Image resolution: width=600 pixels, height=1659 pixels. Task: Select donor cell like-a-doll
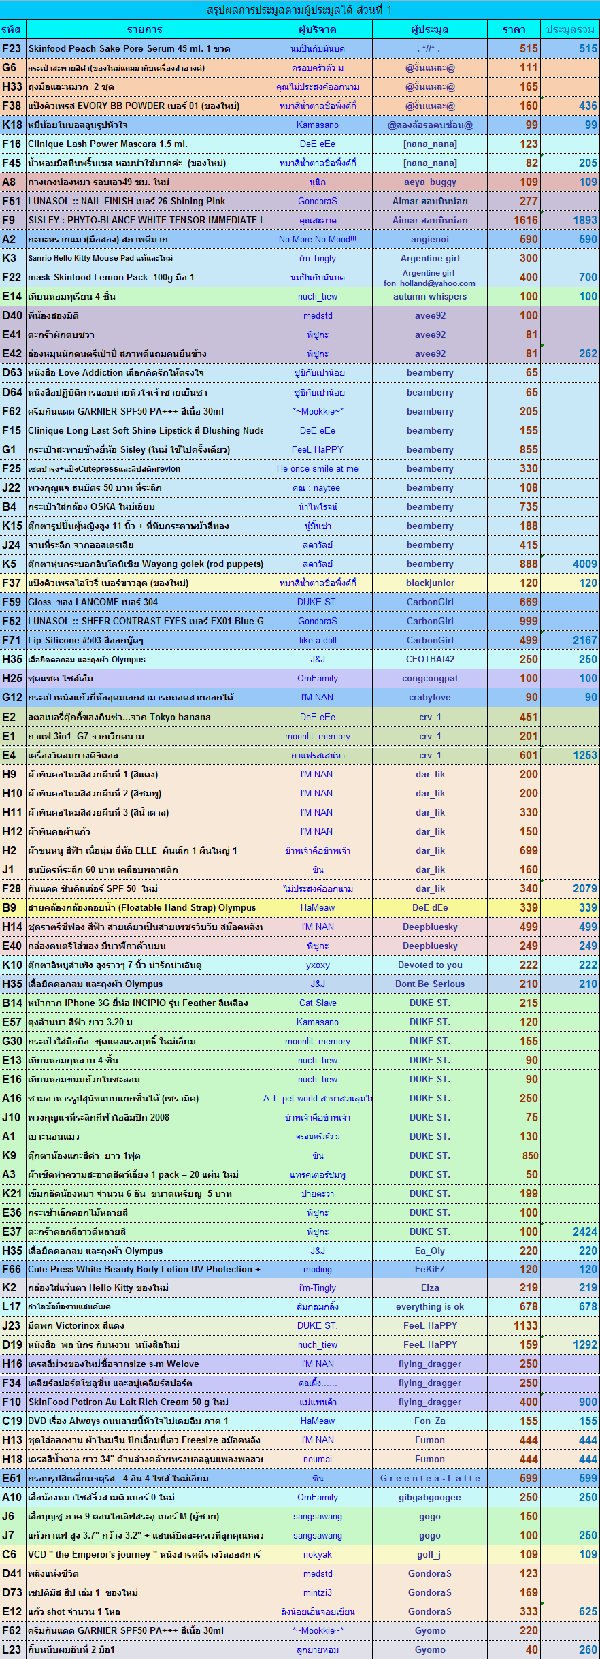[x=318, y=640]
